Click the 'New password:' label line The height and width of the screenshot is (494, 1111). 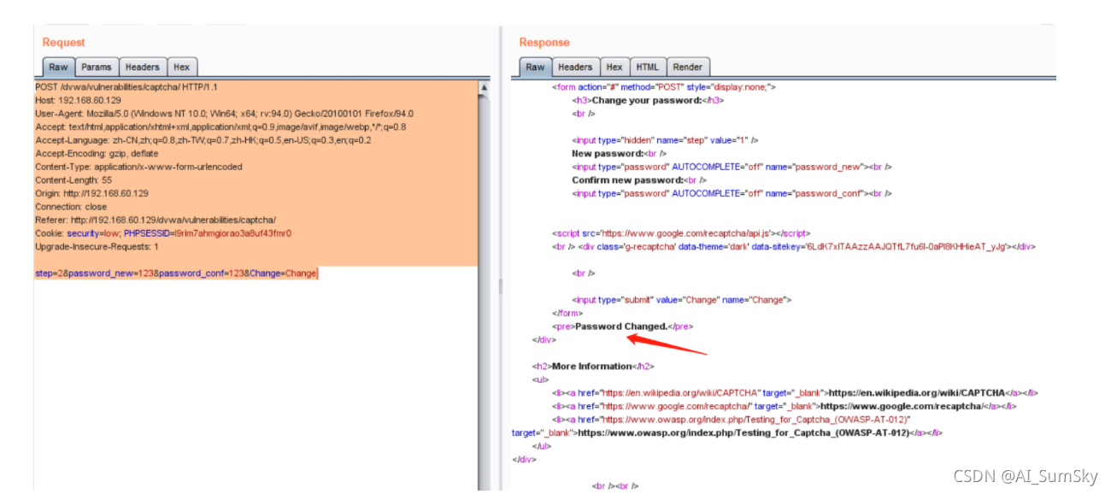(620, 154)
